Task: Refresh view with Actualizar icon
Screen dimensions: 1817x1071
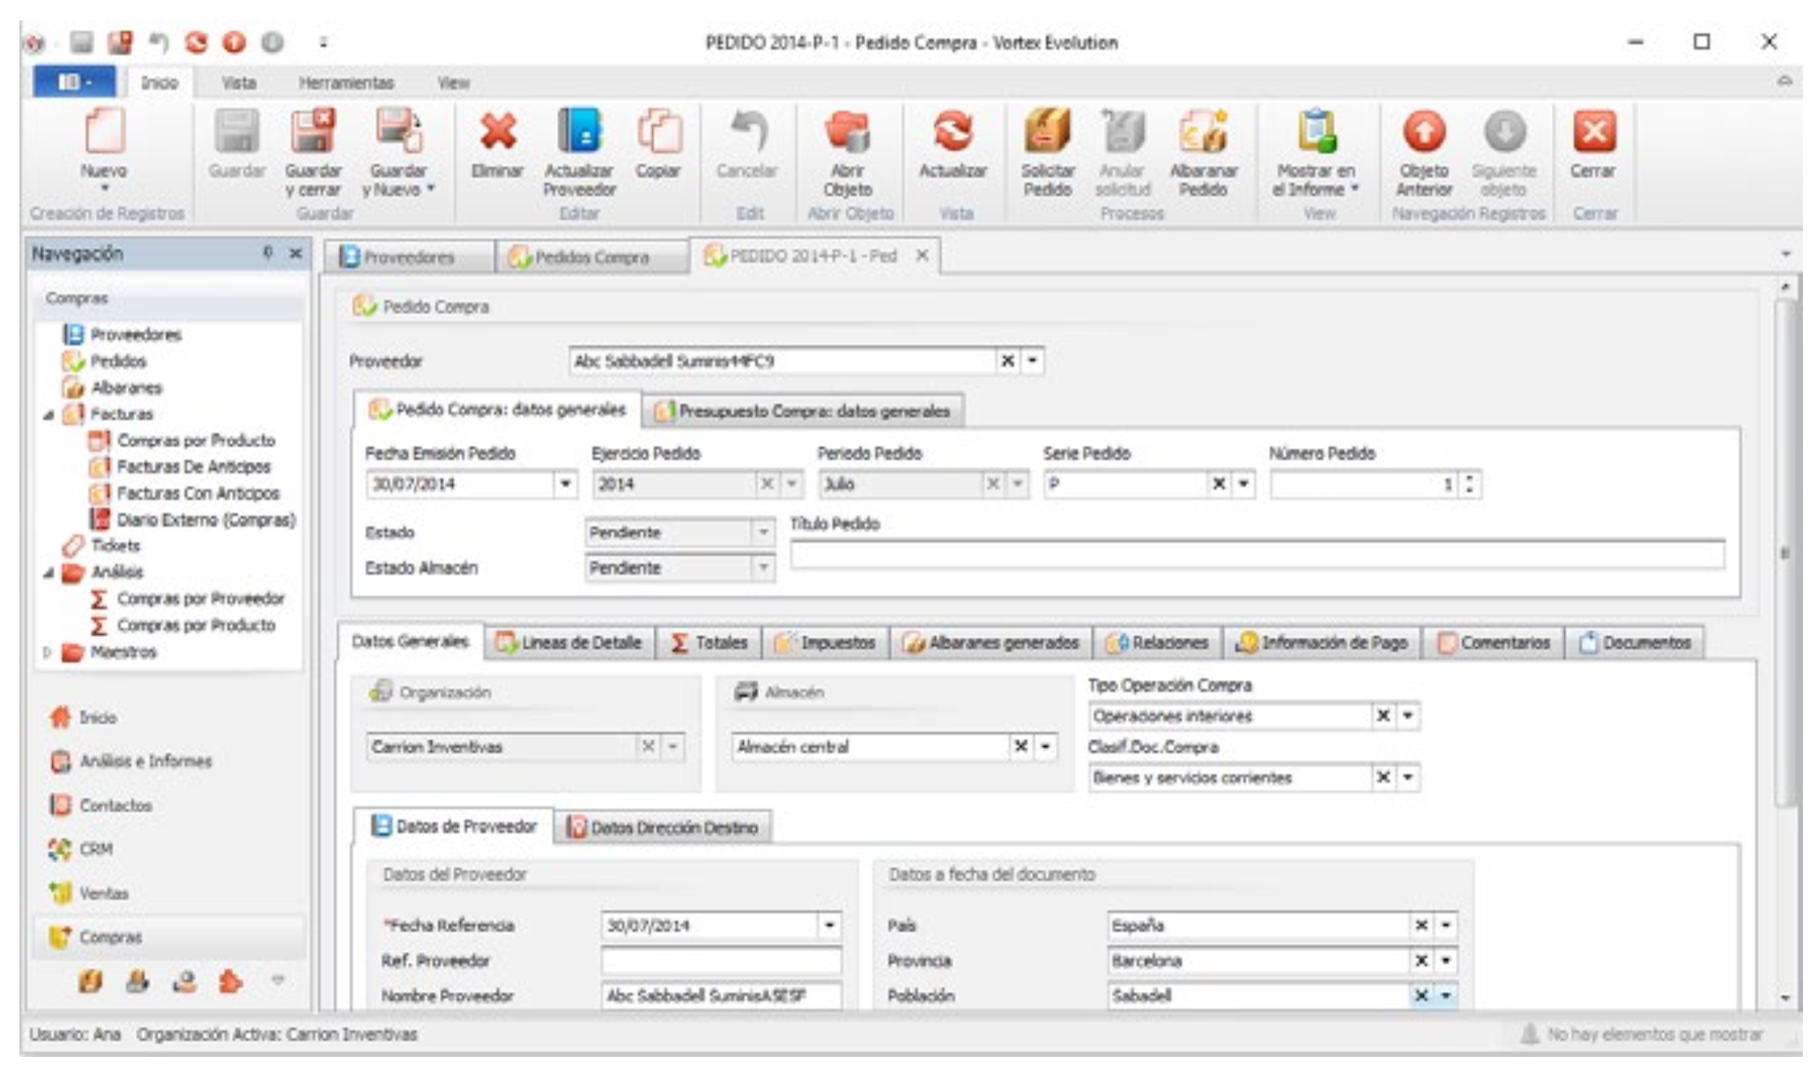Action: pos(953,130)
